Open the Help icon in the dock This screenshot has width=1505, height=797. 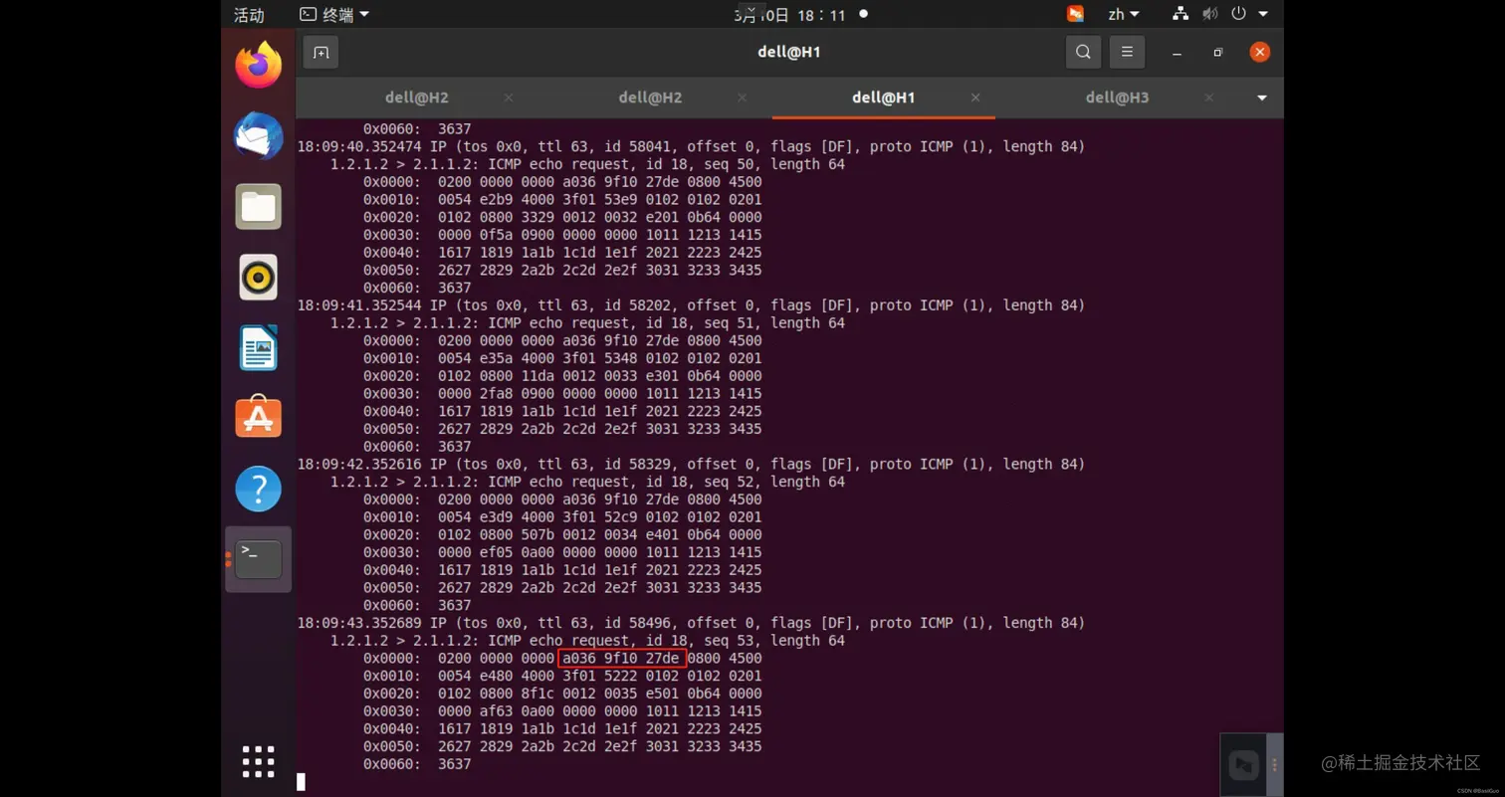click(259, 489)
